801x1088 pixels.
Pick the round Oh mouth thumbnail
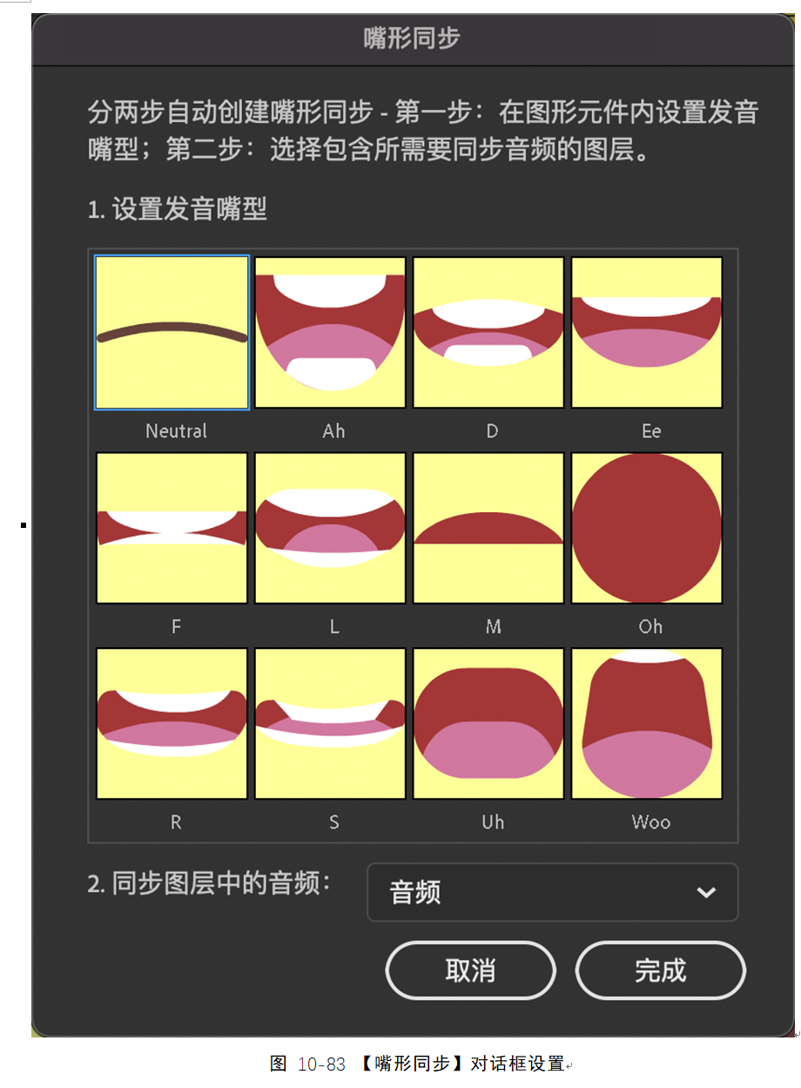647,528
